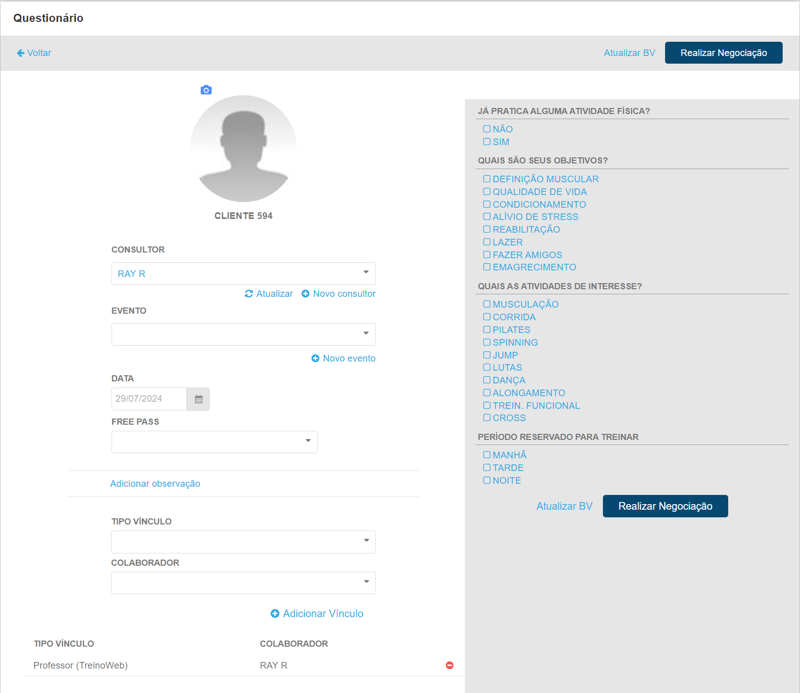Image resolution: width=800 pixels, height=693 pixels.
Task: Remove the Professor (TreinoWeb) vínculo row
Action: tap(450, 666)
